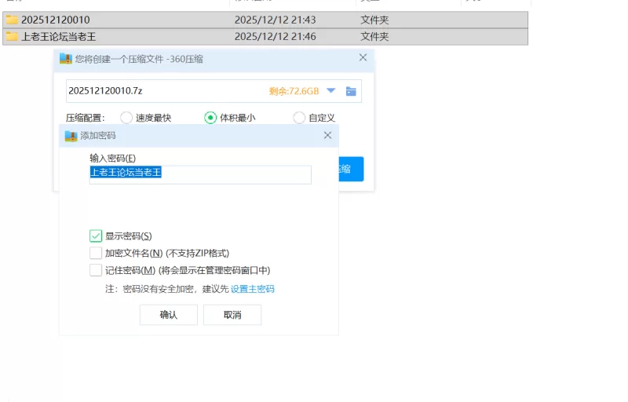The image size is (628, 402).
Task: Select the 体积最小 compression option
Action: (x=210, y=118)
